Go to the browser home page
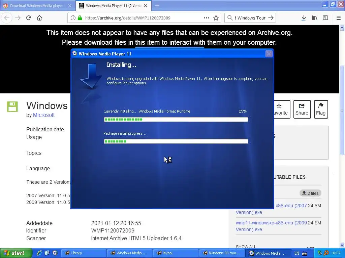 (39, 18)
